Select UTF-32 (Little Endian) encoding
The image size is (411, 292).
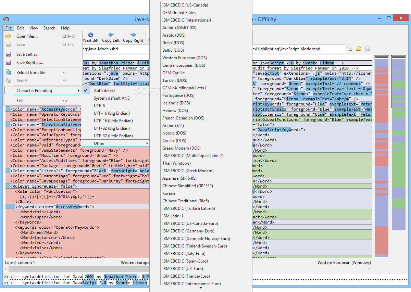[x=116, y=136]
